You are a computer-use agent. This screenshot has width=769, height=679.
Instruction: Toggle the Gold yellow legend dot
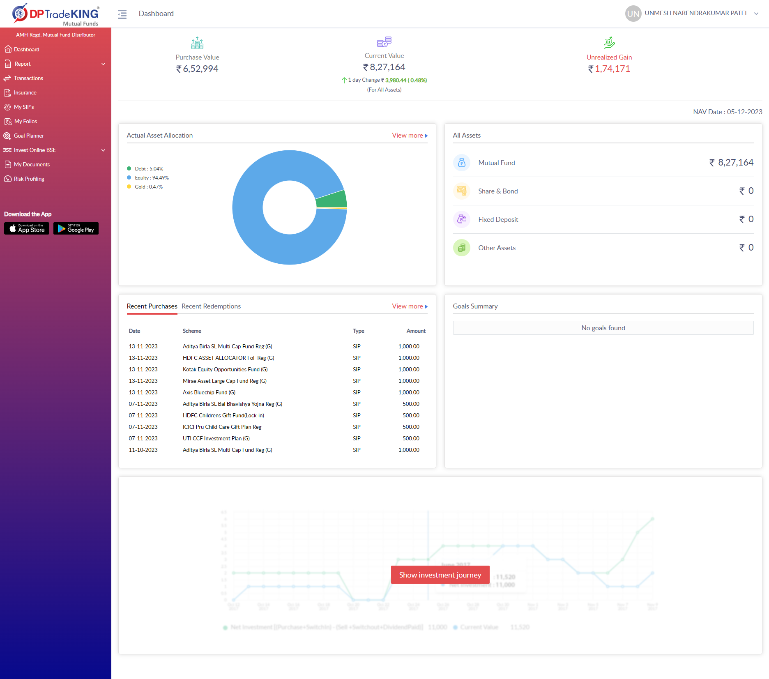(x=129, y=186)
